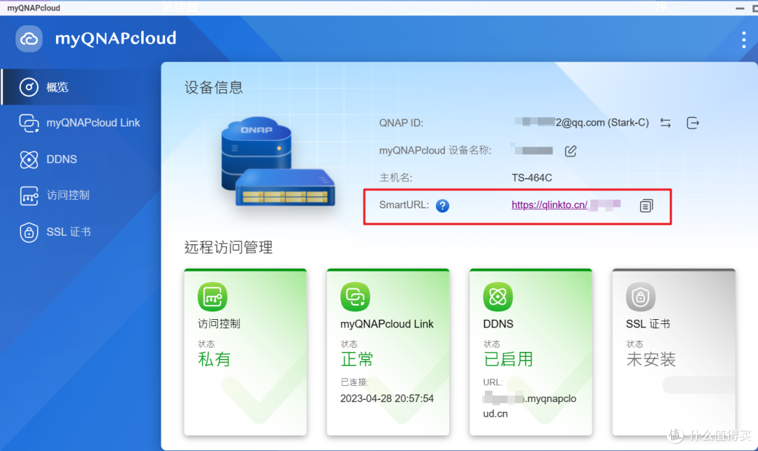The height and width of the screenshot is (451, 758).
Task: Click the DDNS card icon
Action: 498,297
